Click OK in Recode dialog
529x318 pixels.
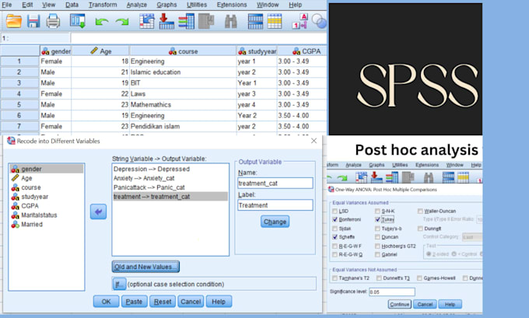click(x=107, y=302)
